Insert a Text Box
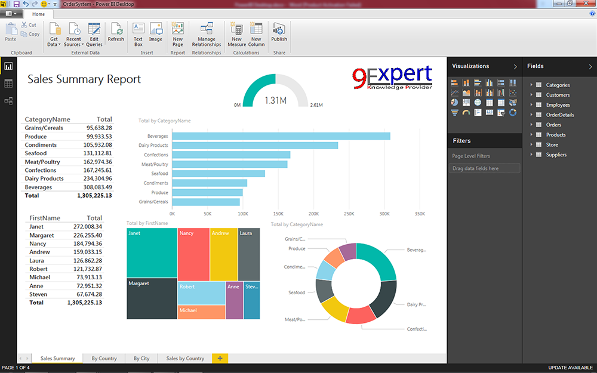Viewport: 597px width, 373px height. pos(139,35)
